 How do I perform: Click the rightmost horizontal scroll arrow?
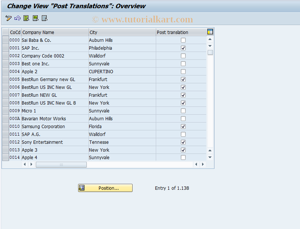pyautogui.click(x=203, y=164)
